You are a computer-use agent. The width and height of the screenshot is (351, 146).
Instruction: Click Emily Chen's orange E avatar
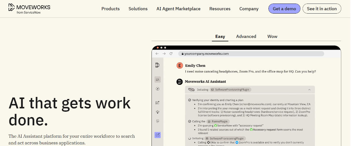(180, 66)
